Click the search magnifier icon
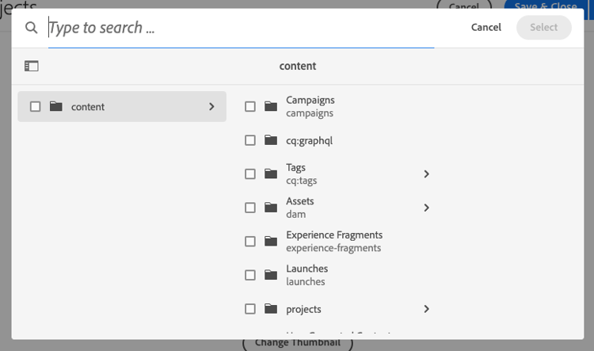 click(x=32, y=28)
